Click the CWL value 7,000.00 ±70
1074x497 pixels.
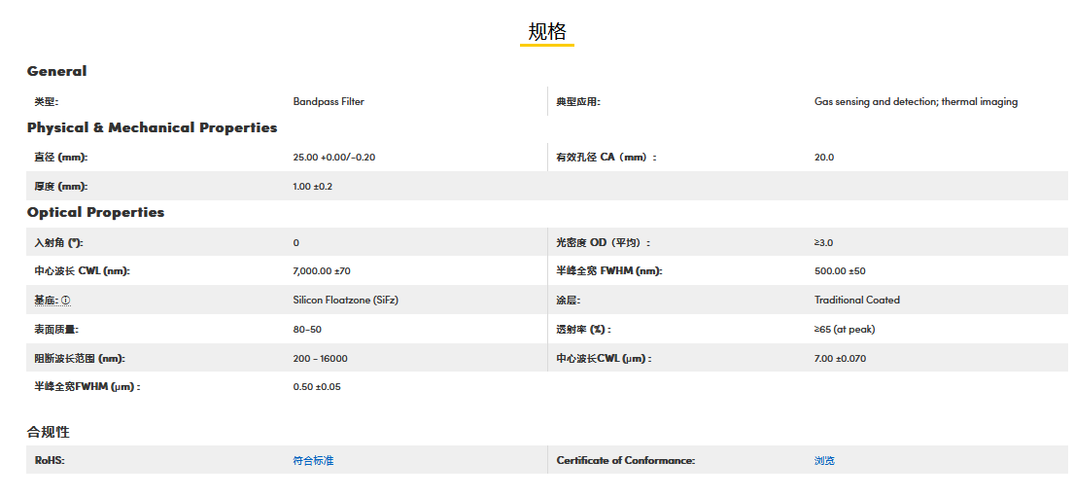coord(321,271)
